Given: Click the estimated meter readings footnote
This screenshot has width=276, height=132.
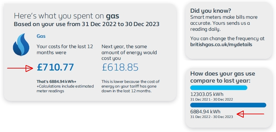Looking at the screenshot, I should pyautogui.click(x=65, y=89).
